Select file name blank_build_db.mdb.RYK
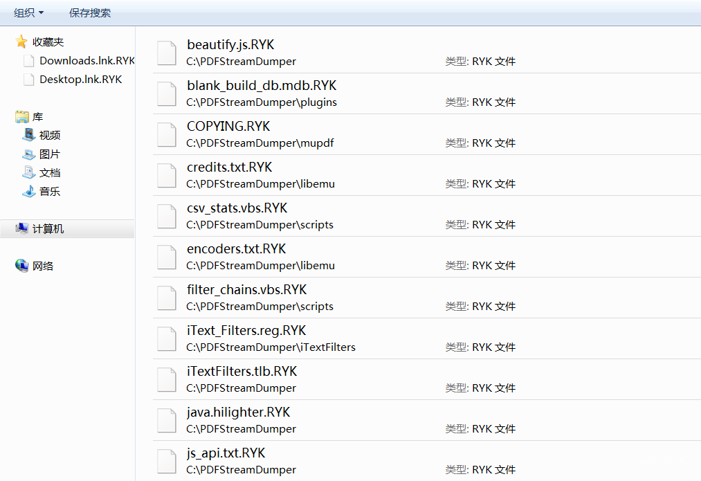This screenshot has width=701, height=481. pyautogui.click(x=262, y=85)
